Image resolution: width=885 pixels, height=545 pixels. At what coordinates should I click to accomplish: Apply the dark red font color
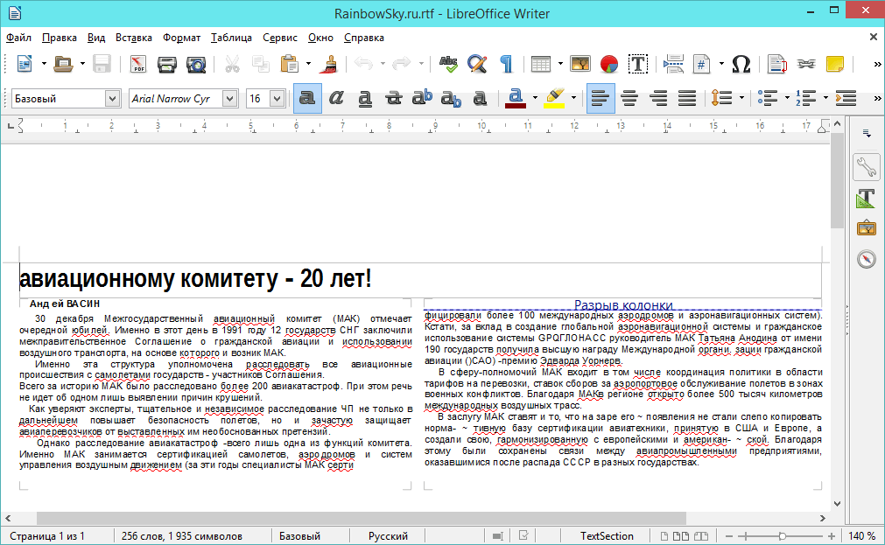(516, 98)
